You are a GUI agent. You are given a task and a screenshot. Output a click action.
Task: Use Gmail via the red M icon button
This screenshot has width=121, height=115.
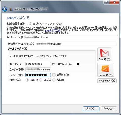105,54
